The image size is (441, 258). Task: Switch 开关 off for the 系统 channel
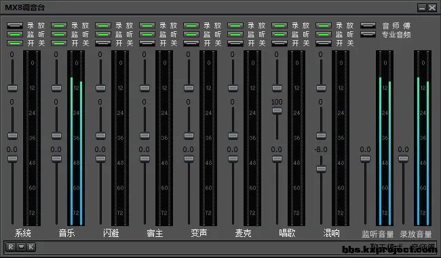(x=15, y=43)
